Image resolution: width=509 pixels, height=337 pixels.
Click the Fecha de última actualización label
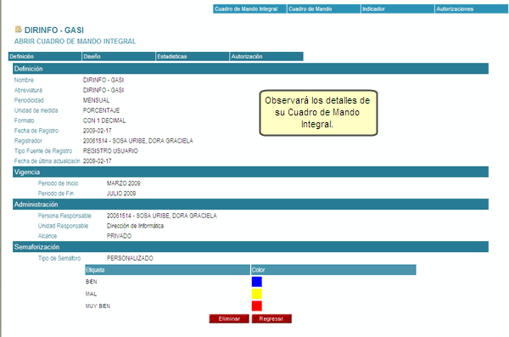click(47, 161)
